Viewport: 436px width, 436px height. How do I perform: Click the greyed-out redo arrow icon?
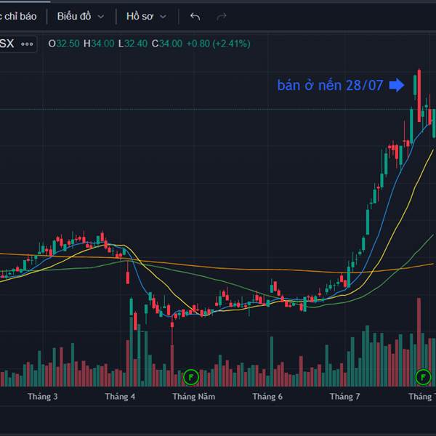coord(222,17)
